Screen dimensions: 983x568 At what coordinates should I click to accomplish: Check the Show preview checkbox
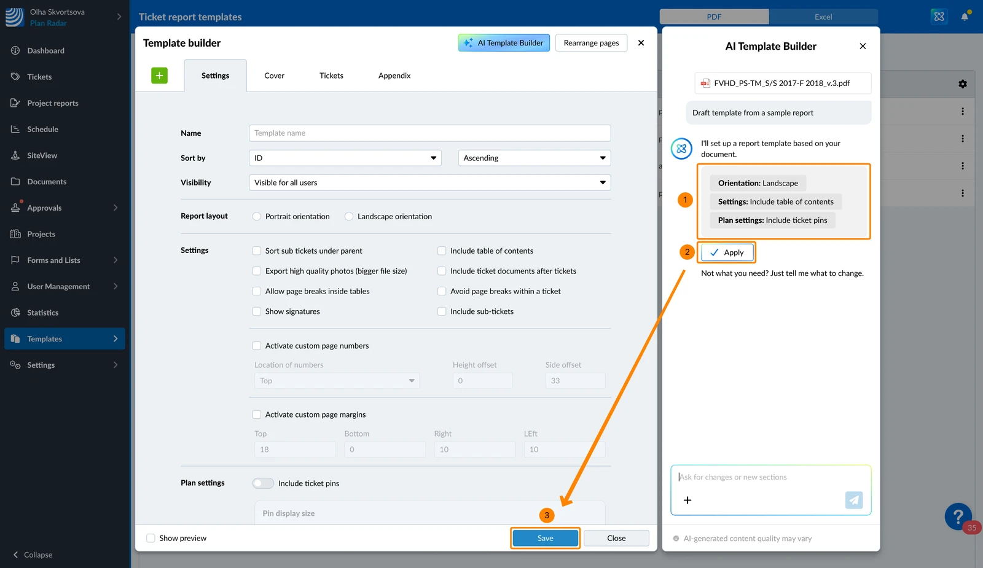point(151,539)
